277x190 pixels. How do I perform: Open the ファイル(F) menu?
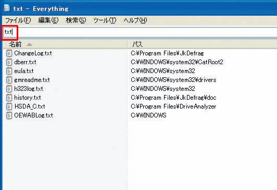click(18, 20)
